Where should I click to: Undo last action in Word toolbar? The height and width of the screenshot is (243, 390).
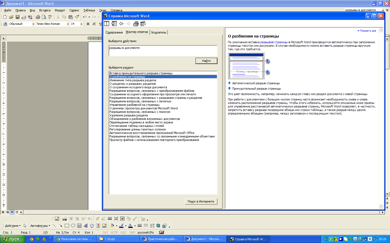pos(85,17)
